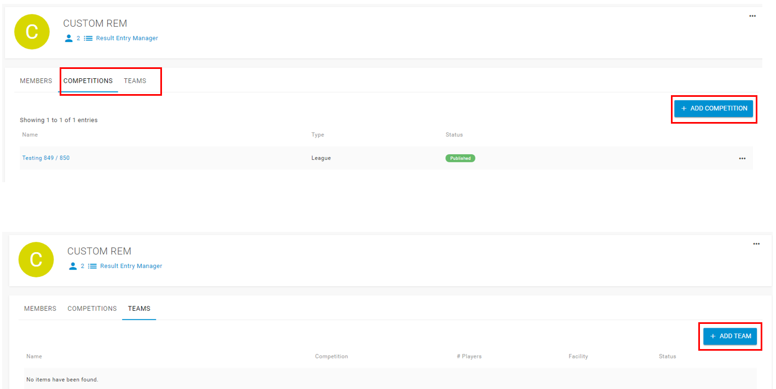Switch to the Members tab in the bottom panel
776x389 pixels.
(40, 309)
